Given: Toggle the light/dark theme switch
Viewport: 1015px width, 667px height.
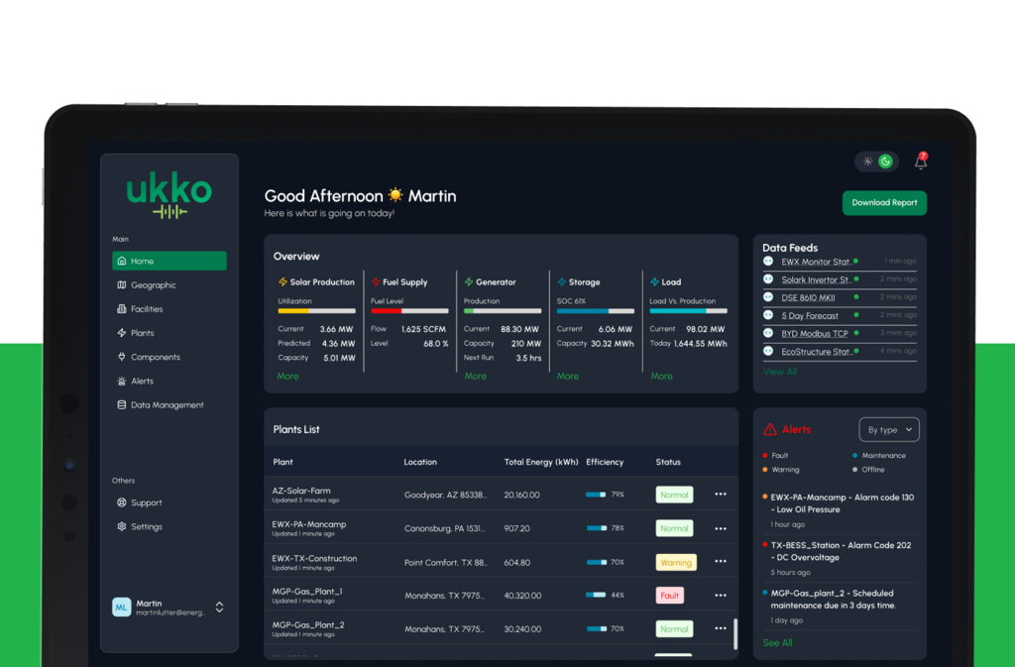Looking at the screenshot, I should 877,162.
